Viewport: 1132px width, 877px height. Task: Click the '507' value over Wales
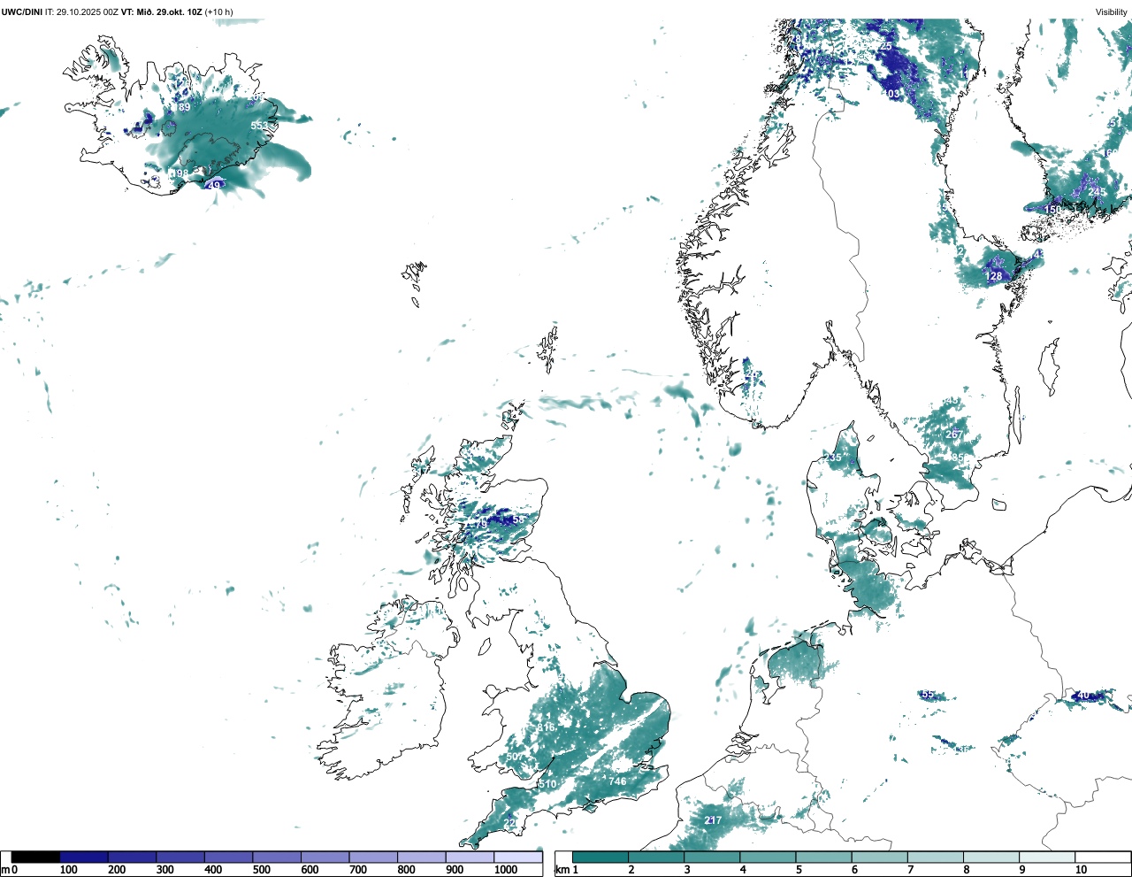[x=515, y=757]
